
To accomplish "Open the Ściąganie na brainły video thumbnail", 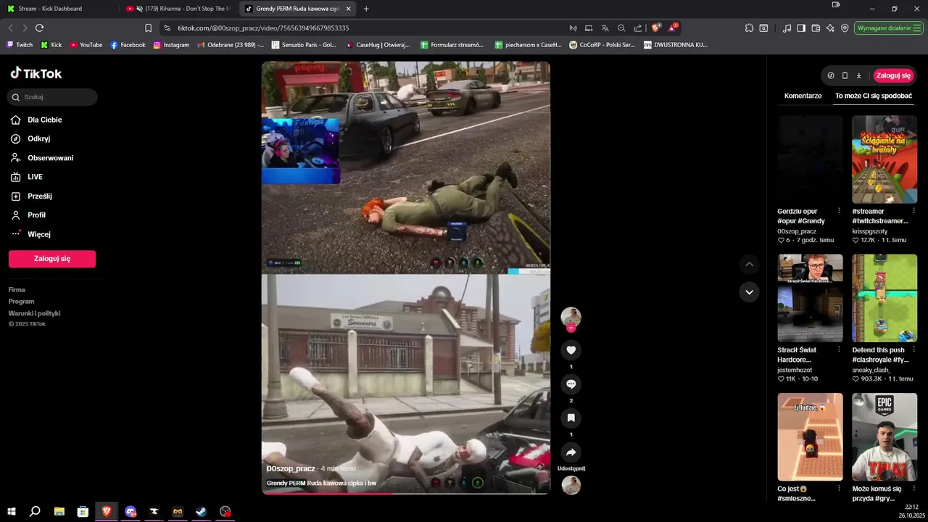I will [884, 159].
